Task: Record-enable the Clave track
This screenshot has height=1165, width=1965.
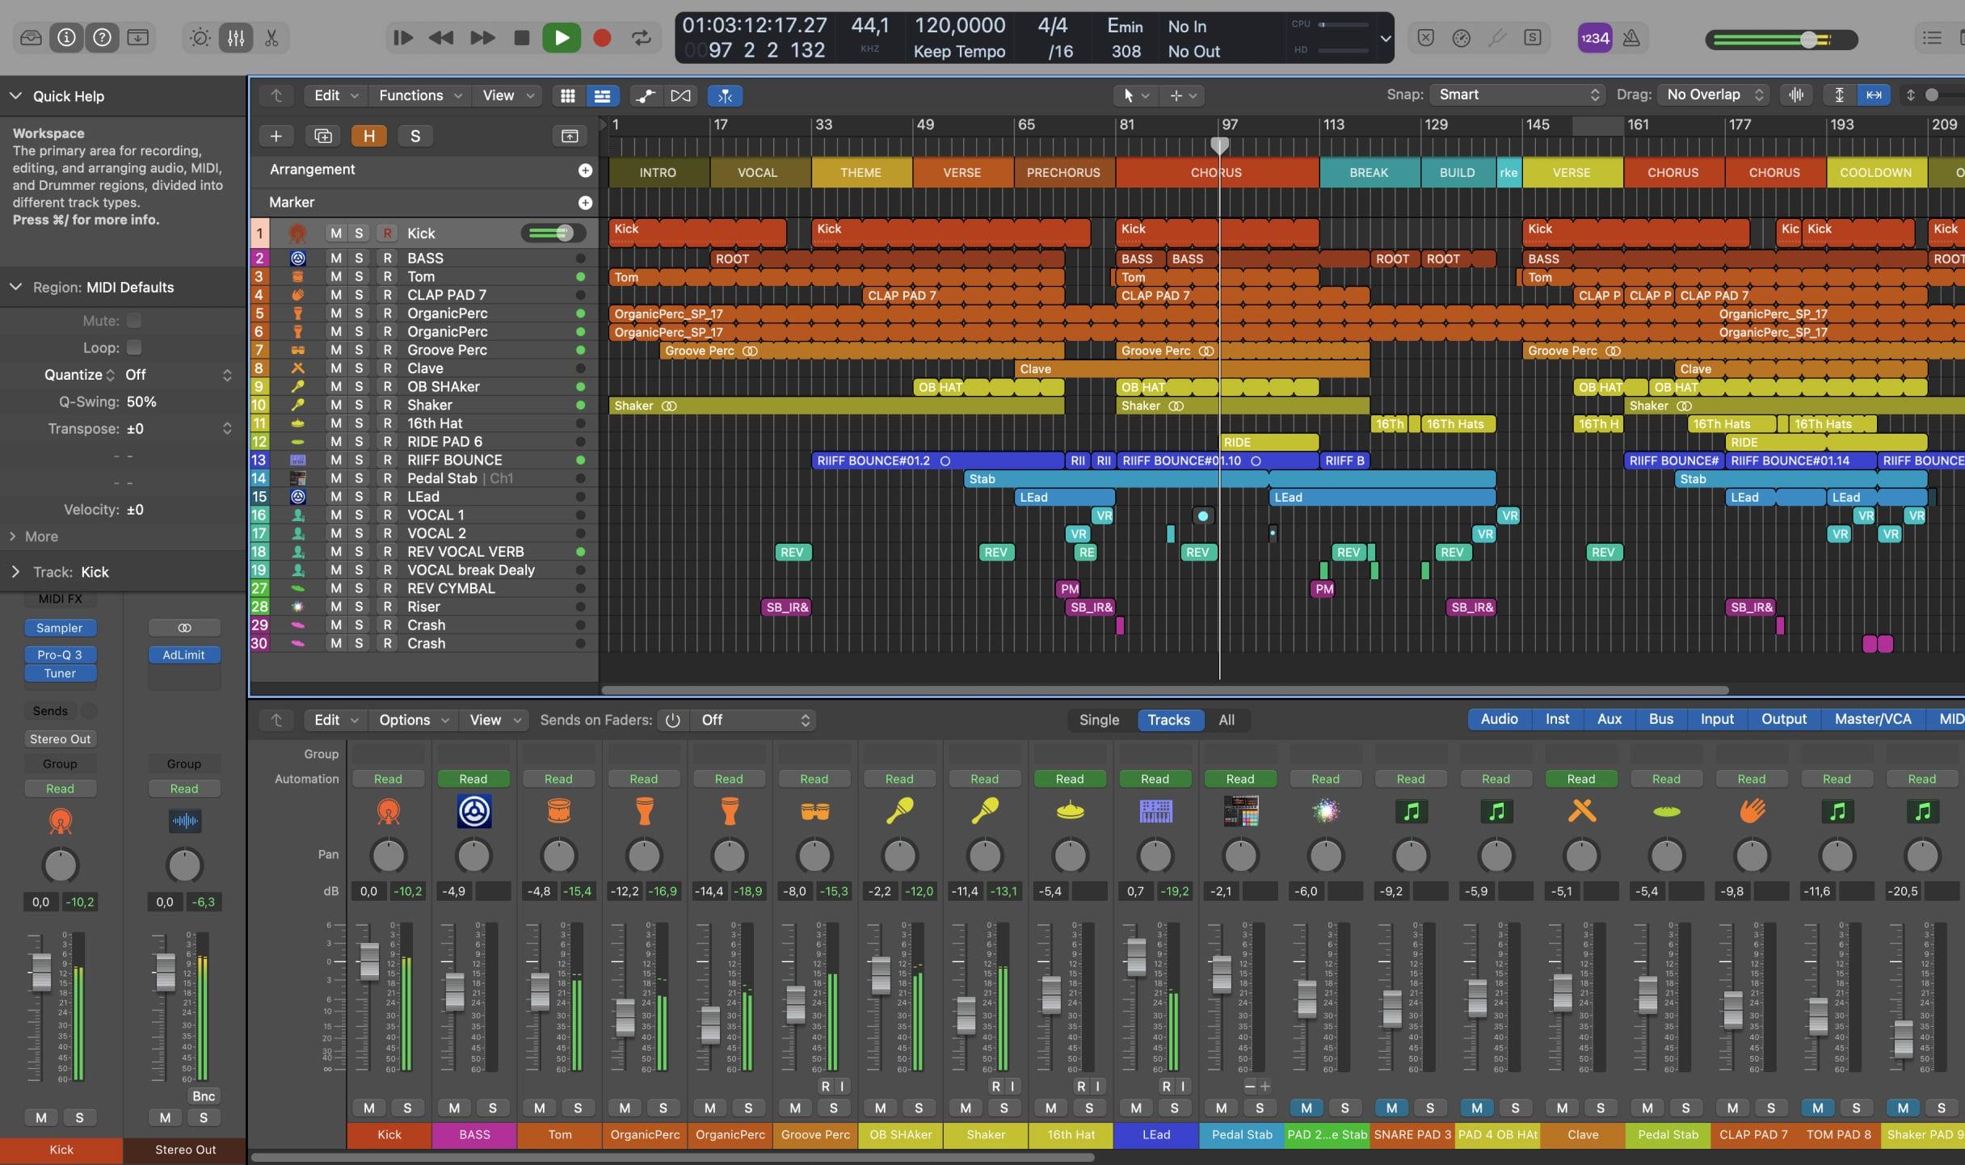Action: 387,368
